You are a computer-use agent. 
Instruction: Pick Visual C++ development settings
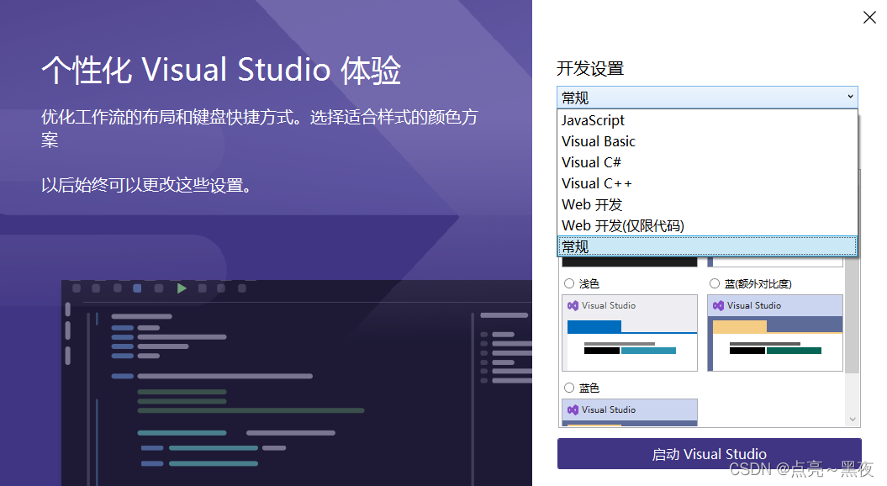click(x=707, y=183)
